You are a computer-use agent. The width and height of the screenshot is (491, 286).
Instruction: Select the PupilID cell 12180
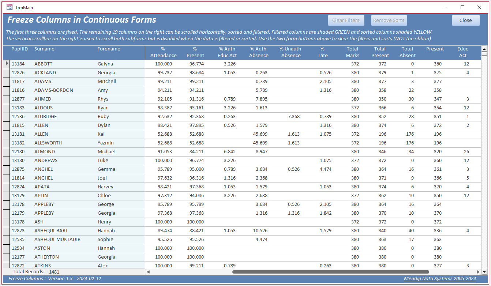(x=19, y=152)
